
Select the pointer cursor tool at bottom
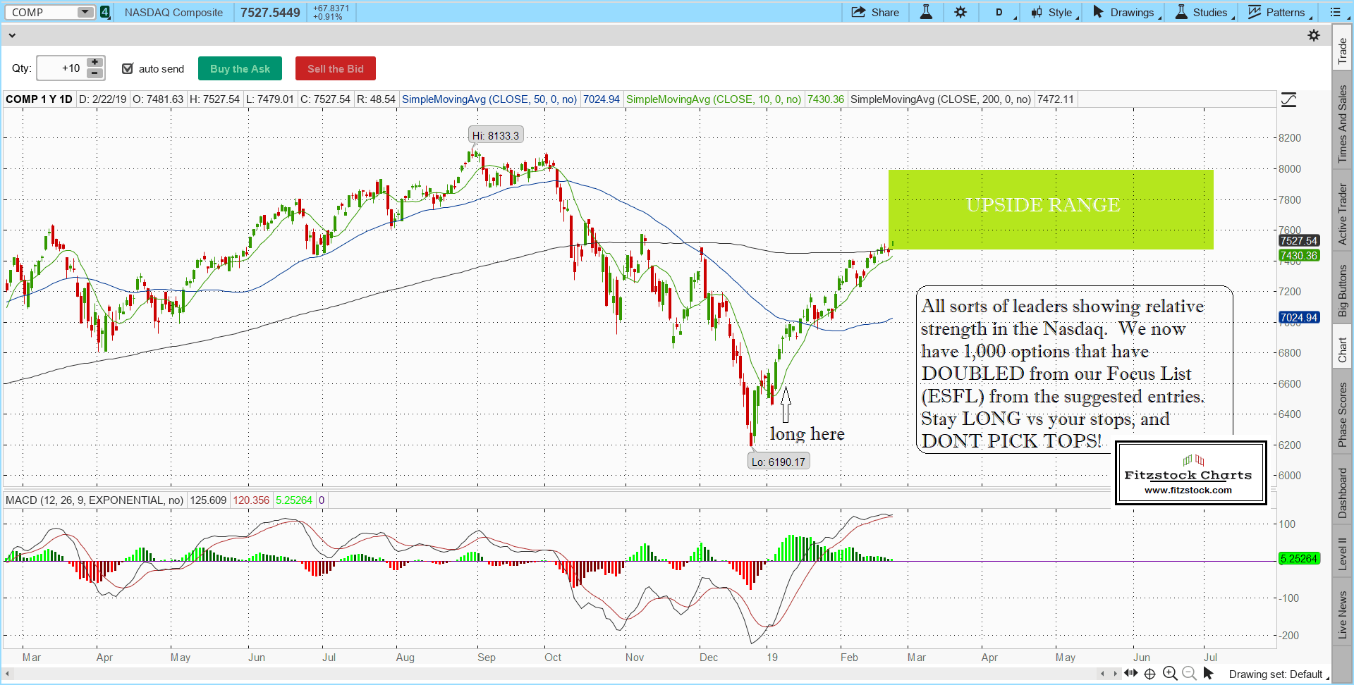[x=1208, y=673]
